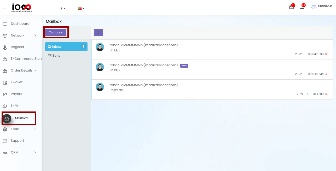Click the Dashboard monitor icon
The height and width of the screenshot is (171, 336).
tap(5, 24)
